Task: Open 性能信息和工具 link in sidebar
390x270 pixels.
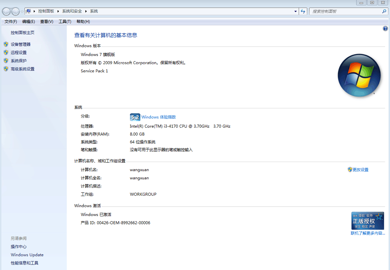Action: click(x=25, y=263)
